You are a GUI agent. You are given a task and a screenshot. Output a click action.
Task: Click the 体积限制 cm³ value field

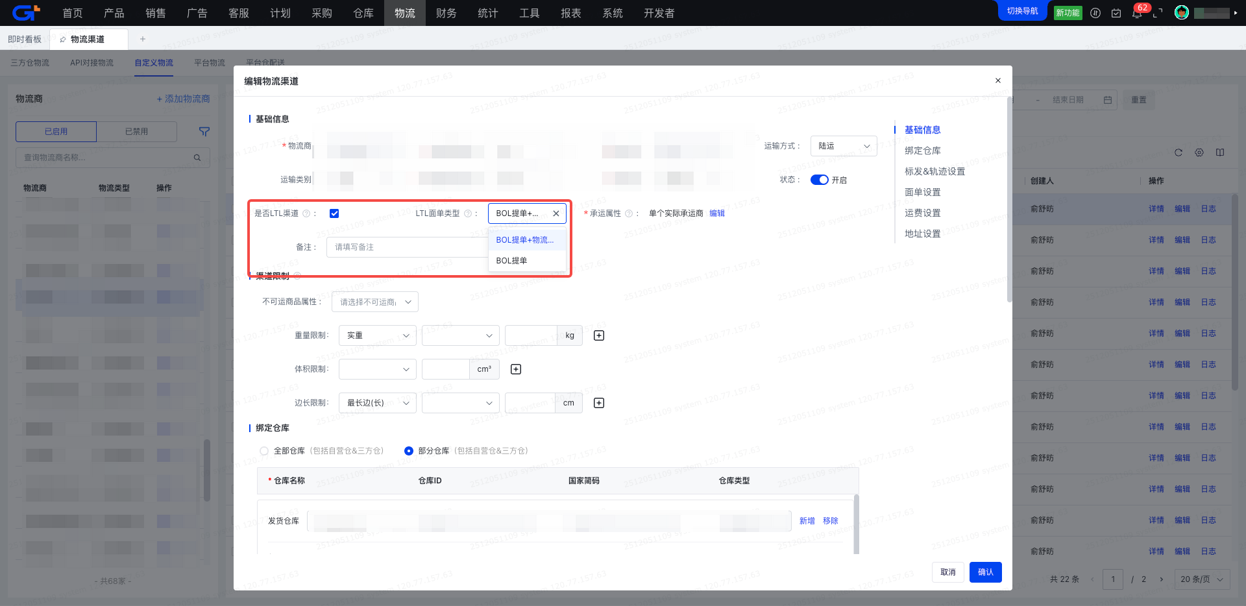(446, 369)
